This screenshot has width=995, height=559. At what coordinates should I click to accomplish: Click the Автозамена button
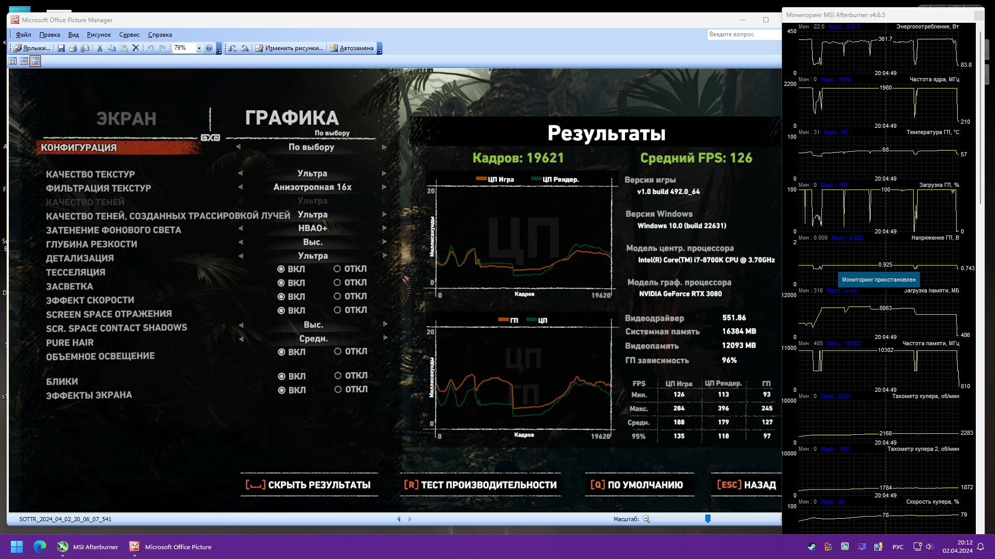[x=352, y=48]
